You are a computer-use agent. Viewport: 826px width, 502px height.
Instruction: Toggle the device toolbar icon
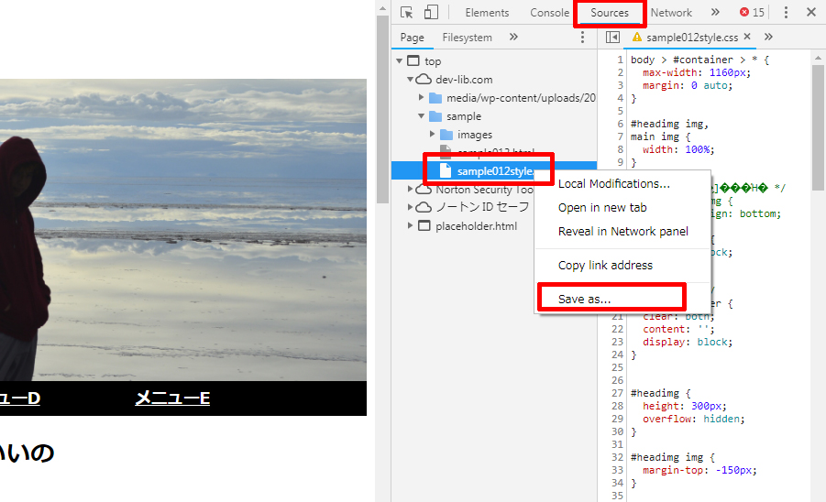[430, 13]
